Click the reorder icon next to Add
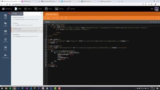Viewport: 160px width, 90px height. click(x=21, y=13)
